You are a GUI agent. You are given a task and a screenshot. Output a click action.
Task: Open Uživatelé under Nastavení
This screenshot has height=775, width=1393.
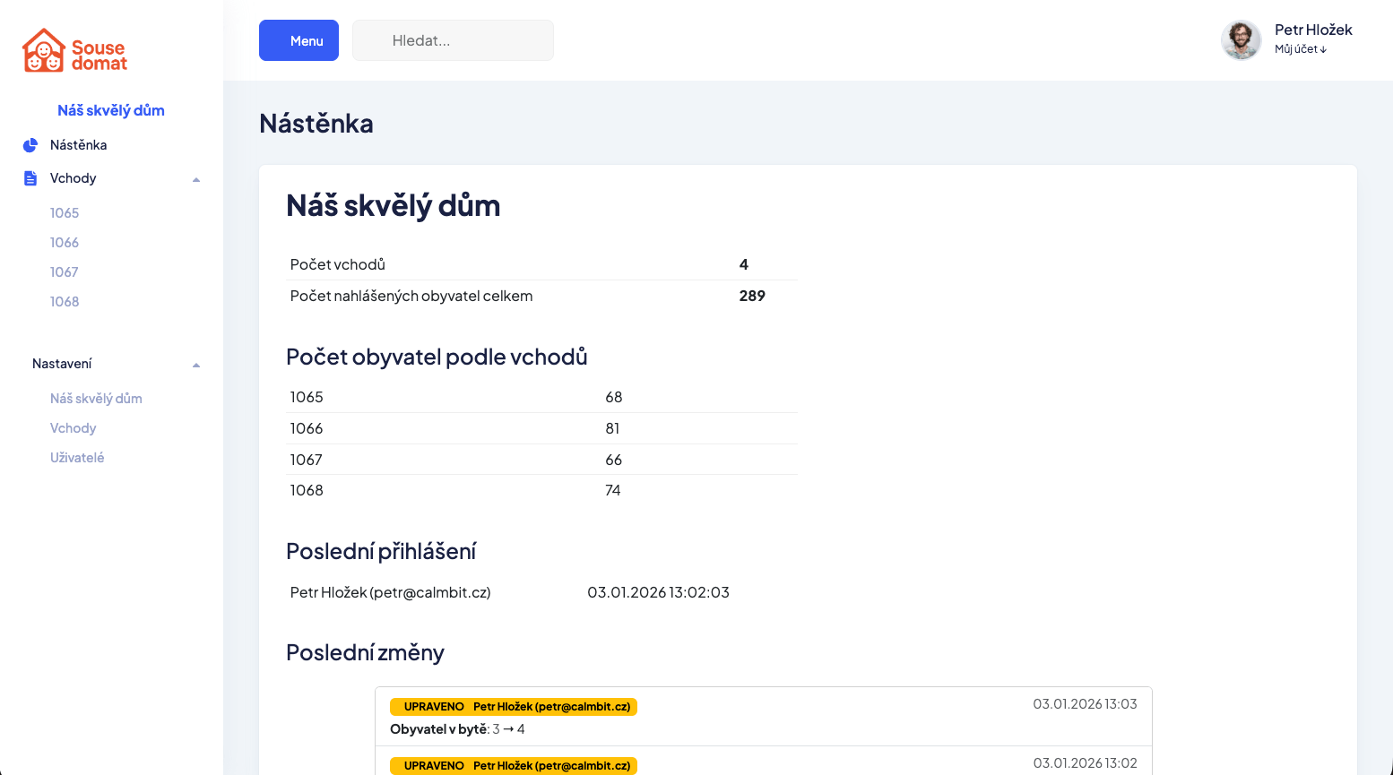tap(77, 457)
